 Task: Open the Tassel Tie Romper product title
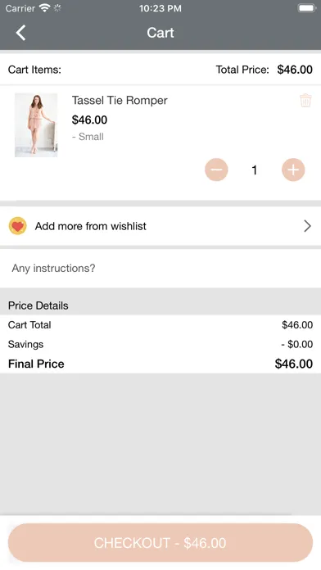click(120, 101)
